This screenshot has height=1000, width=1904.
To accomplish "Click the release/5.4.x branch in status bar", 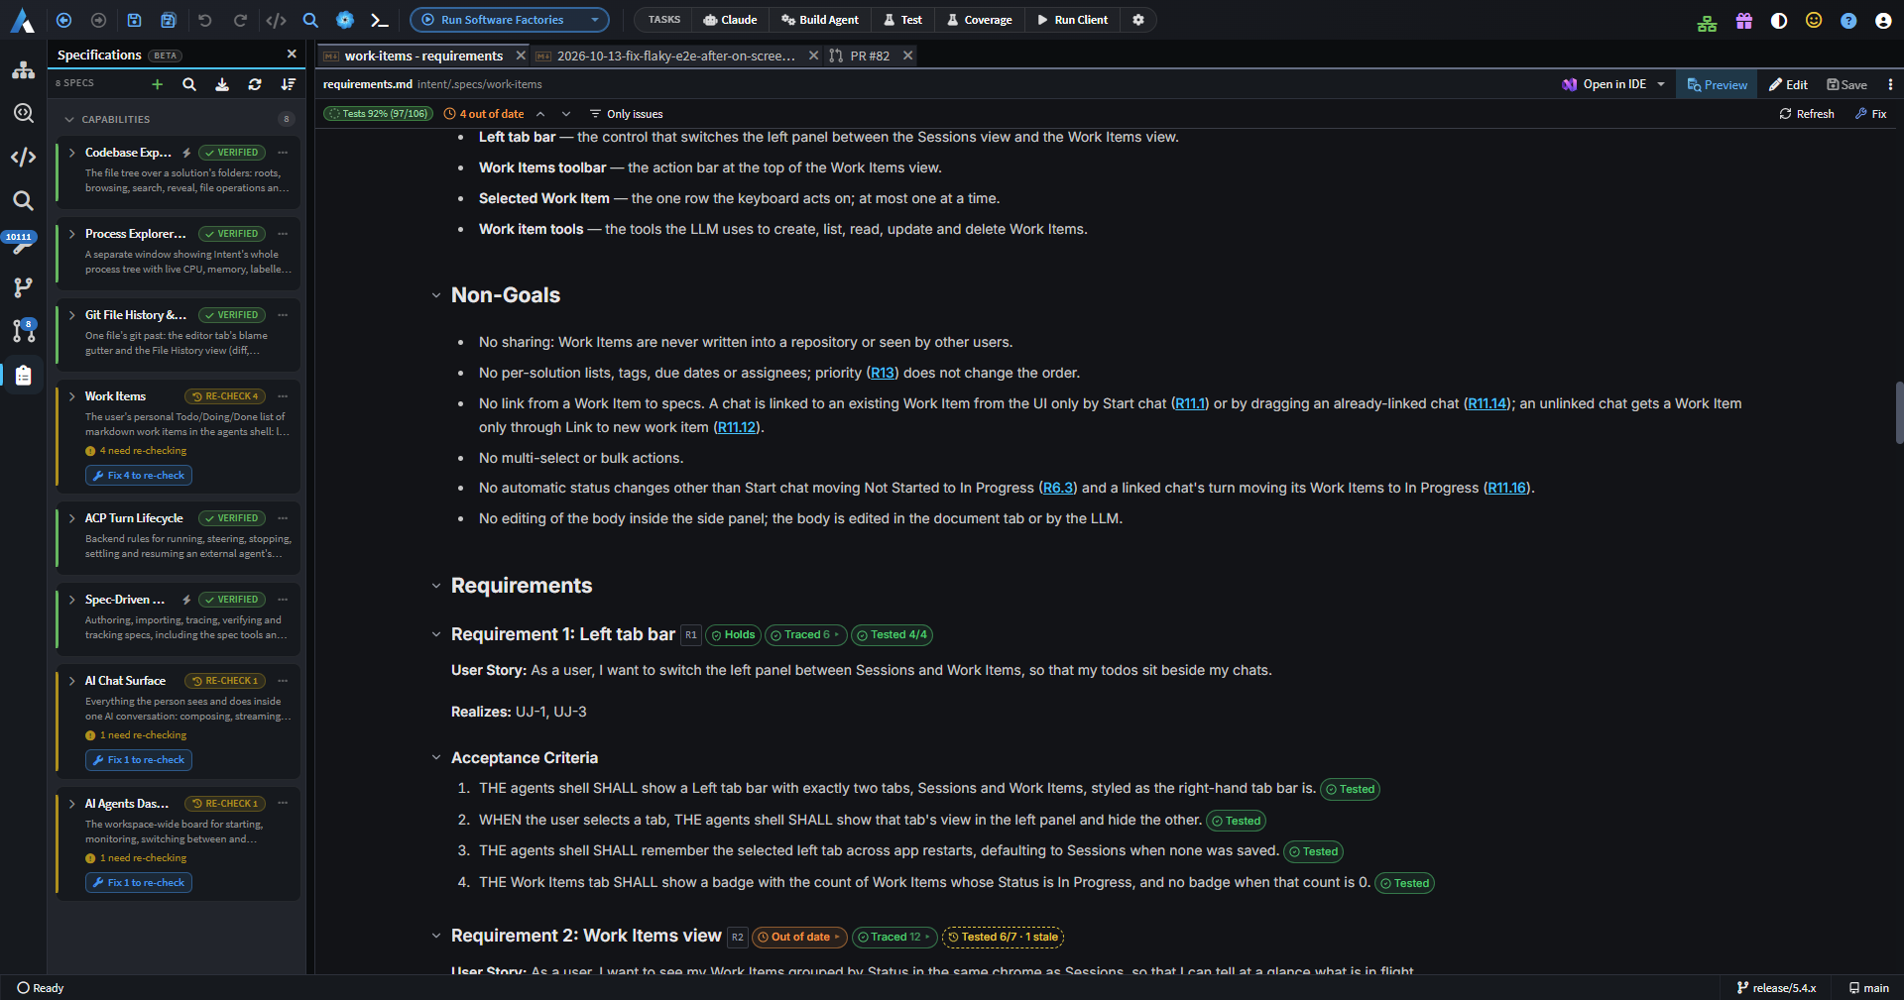I will (x=1776, y=988).
